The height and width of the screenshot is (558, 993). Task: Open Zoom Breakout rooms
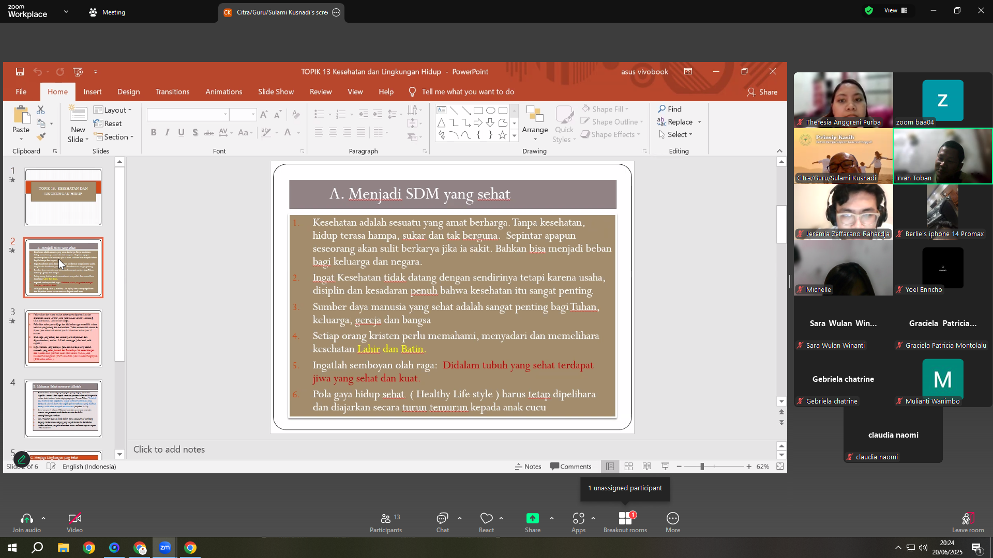click(x=625, y=522)
